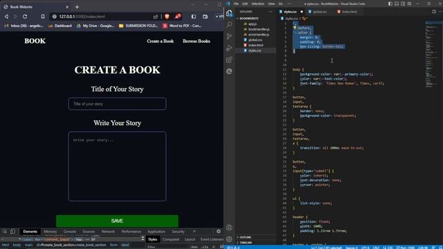This screenshot has width=443, height=249.
Task: Open the Search view in VS Code activity bar
Action: (229, 25)
